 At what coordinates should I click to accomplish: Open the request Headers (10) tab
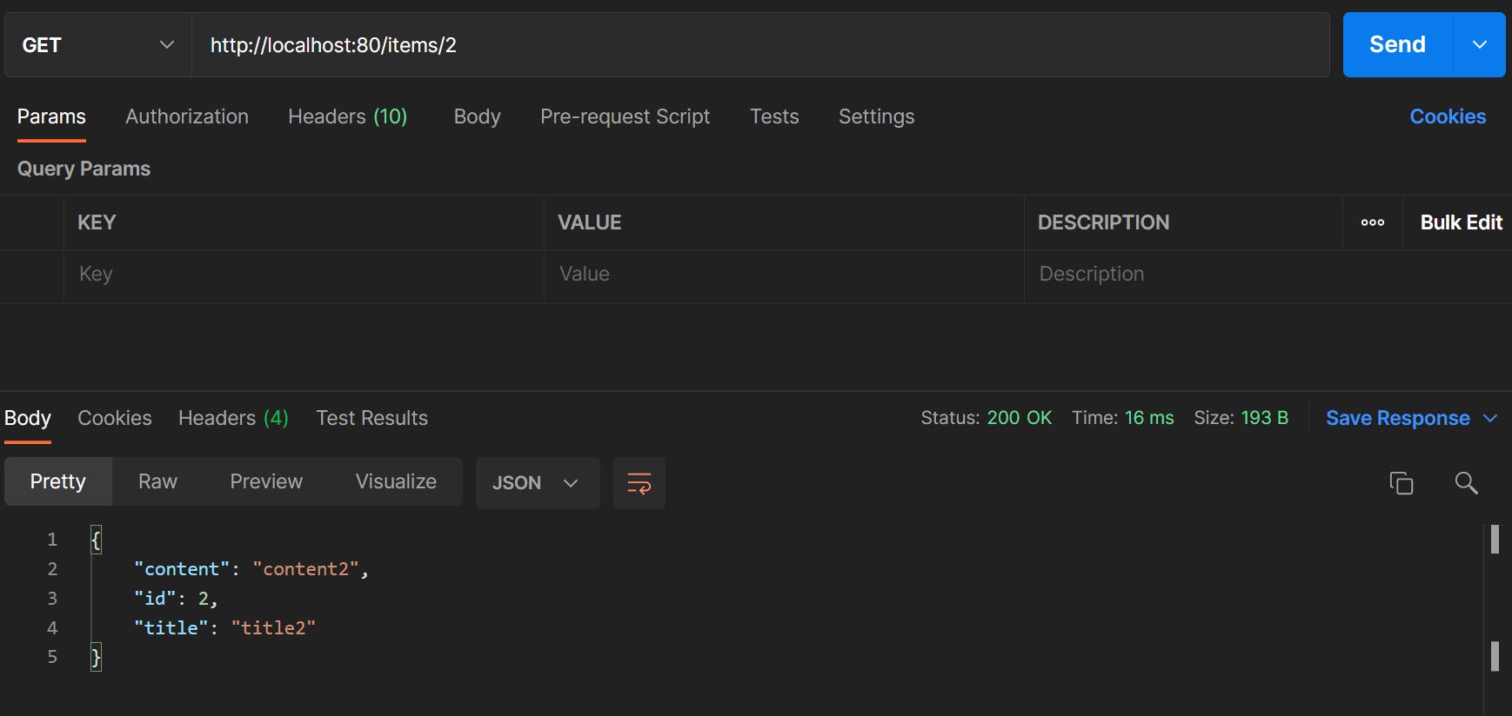click(x=347, y=116)
